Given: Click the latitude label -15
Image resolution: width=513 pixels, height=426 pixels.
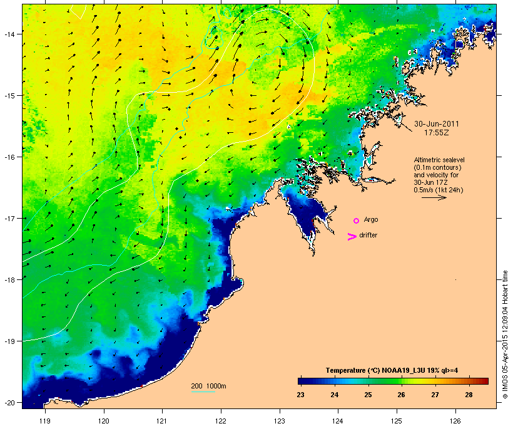Looking at the screenshot, I should [9, 96].
